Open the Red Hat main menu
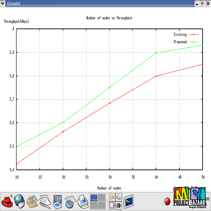 click(7, 202)
